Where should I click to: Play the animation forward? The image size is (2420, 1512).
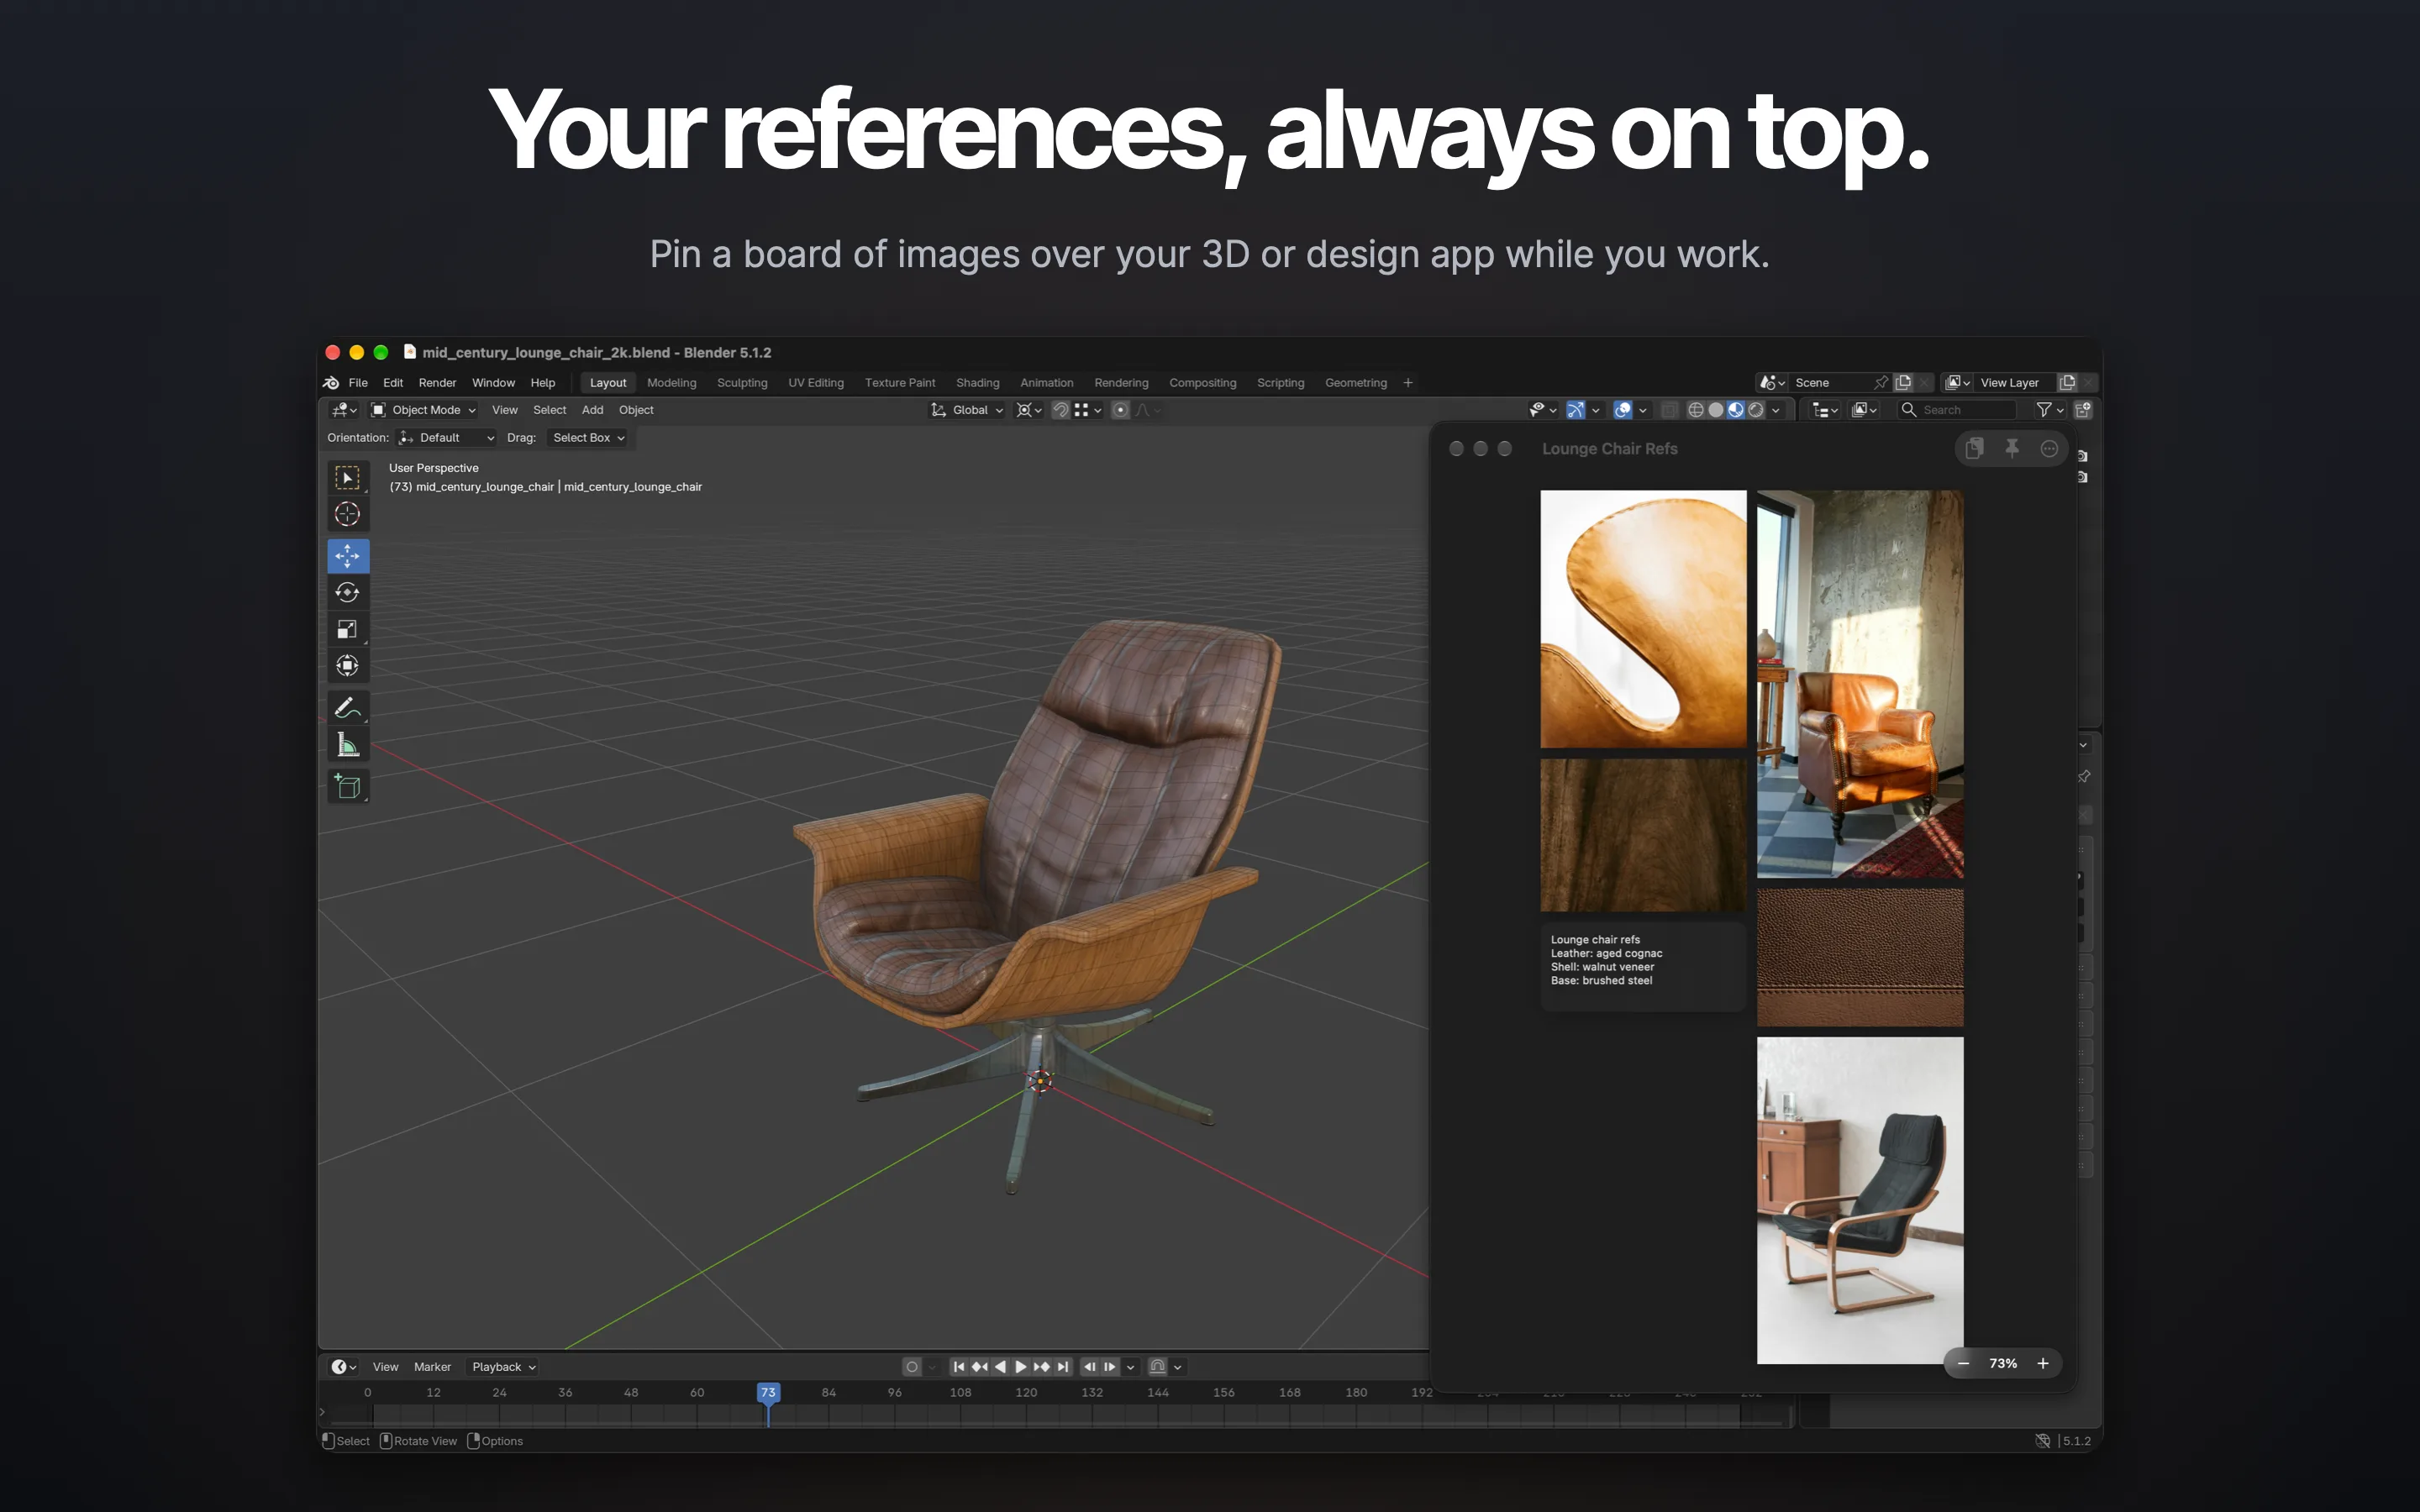pyautogui.click(x=1021, y=1367)
